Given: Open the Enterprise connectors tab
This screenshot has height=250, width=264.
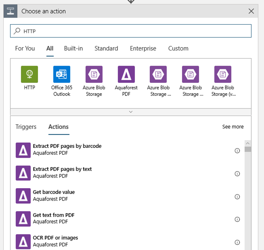Looking at the screenshot, I should tap(143, 48).
